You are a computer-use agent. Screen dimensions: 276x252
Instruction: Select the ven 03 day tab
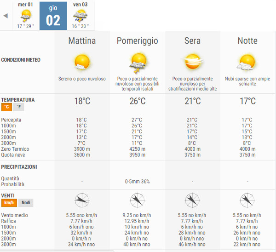(x=80, y=16)
